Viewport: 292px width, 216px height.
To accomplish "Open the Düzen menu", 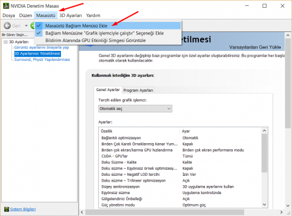I will coord(25,15).
